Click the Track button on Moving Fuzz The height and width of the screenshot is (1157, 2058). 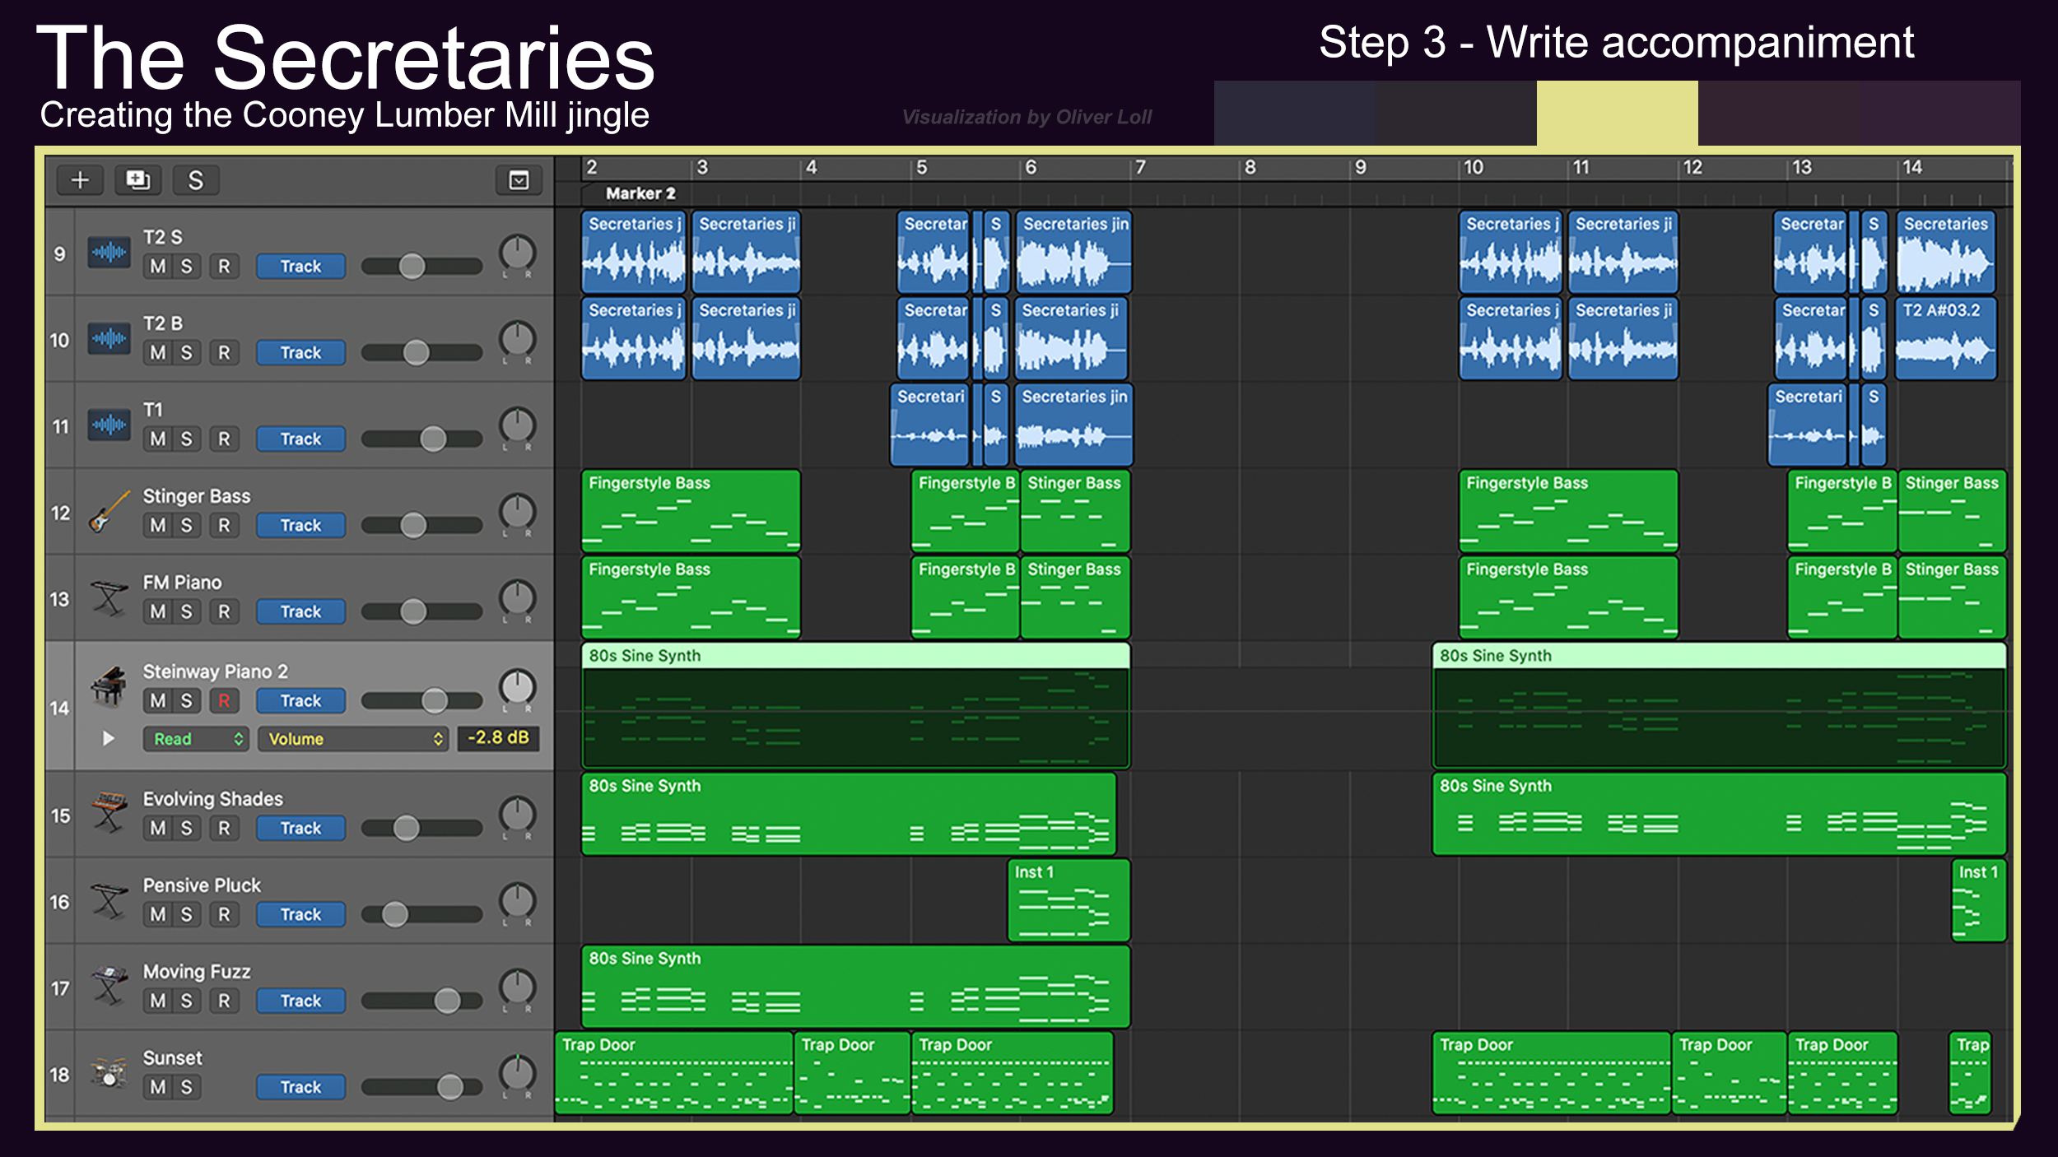[300, 1001]
